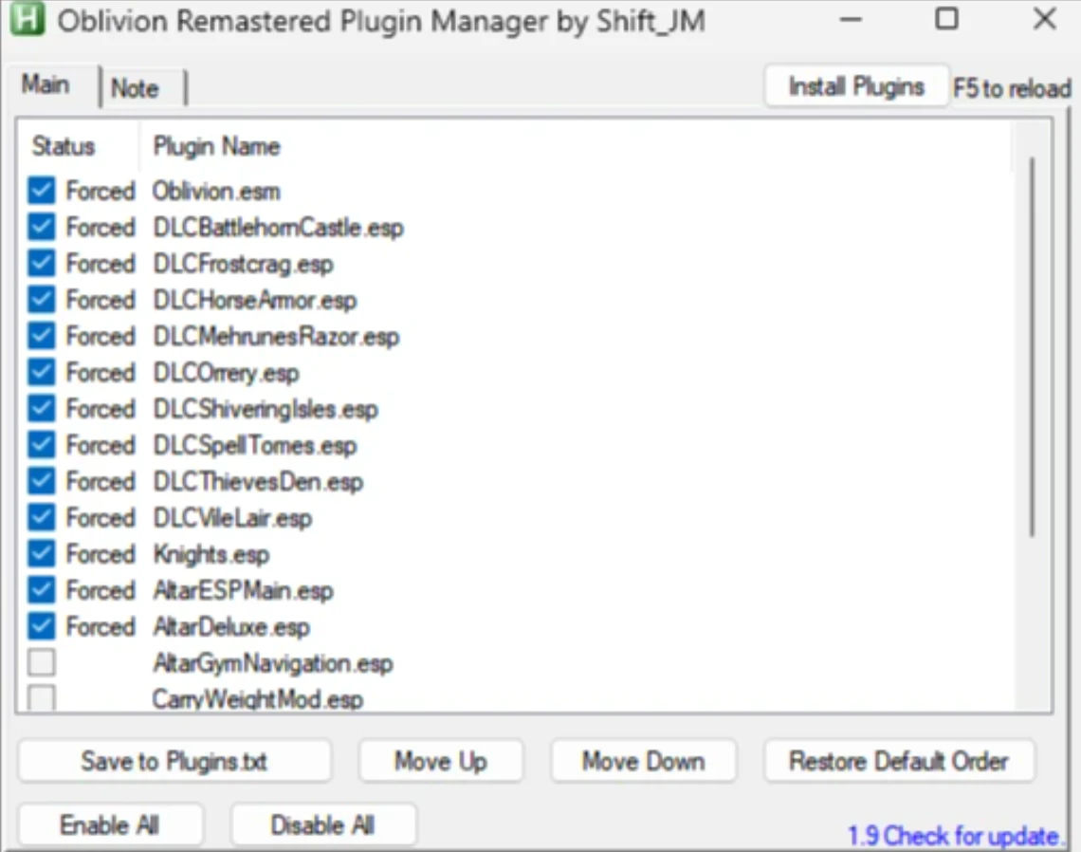Toggle the DLCShiveringIsles.esp checkbox

[40, 408]
